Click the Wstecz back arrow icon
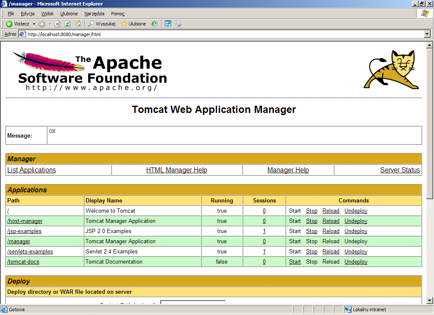 9,24
